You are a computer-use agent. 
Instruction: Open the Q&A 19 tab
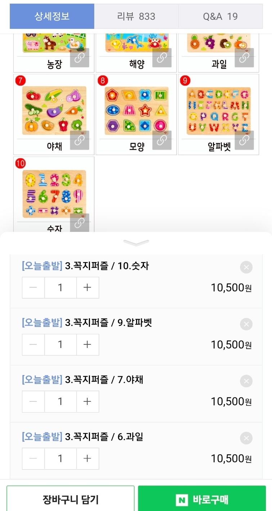220,16
